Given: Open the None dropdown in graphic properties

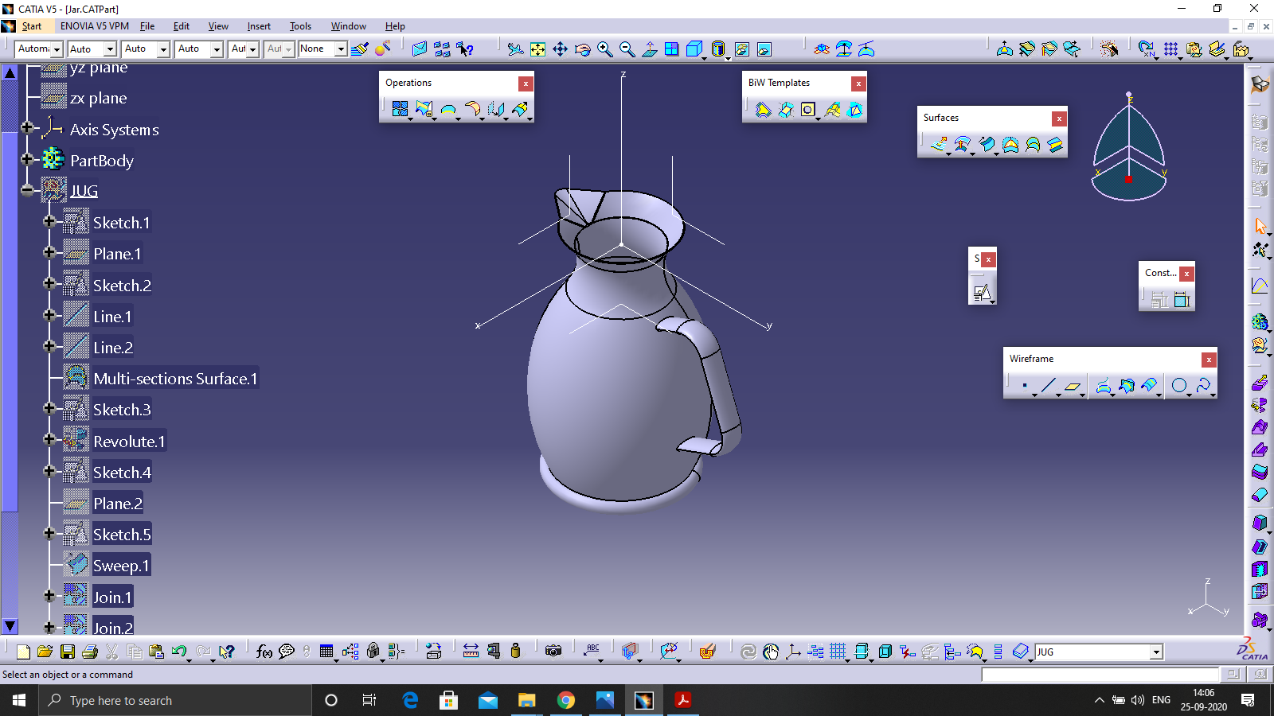Looking at the screenshot, I should click(x=341, y=49).
